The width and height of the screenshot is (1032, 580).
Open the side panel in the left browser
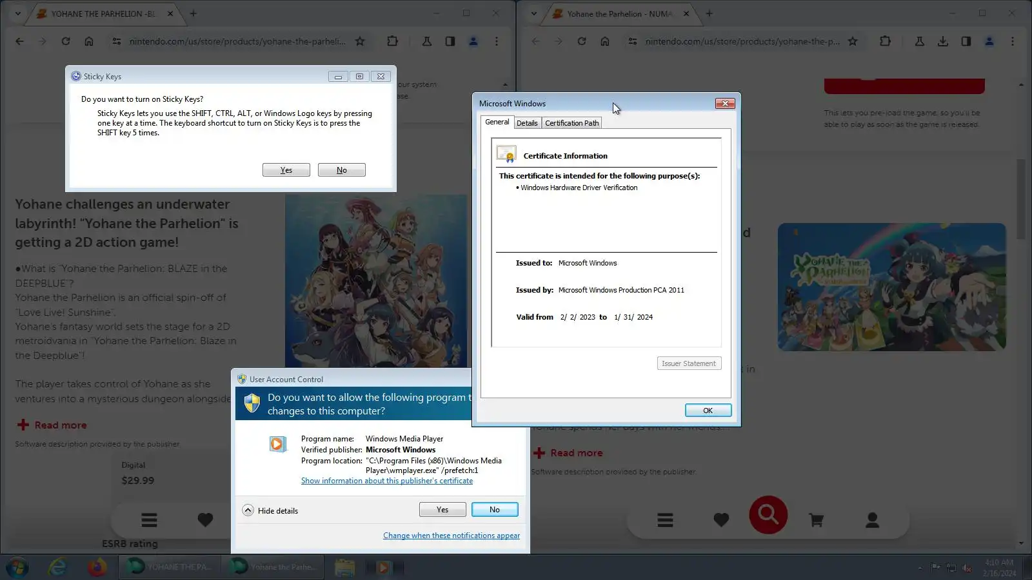point(450,41)
